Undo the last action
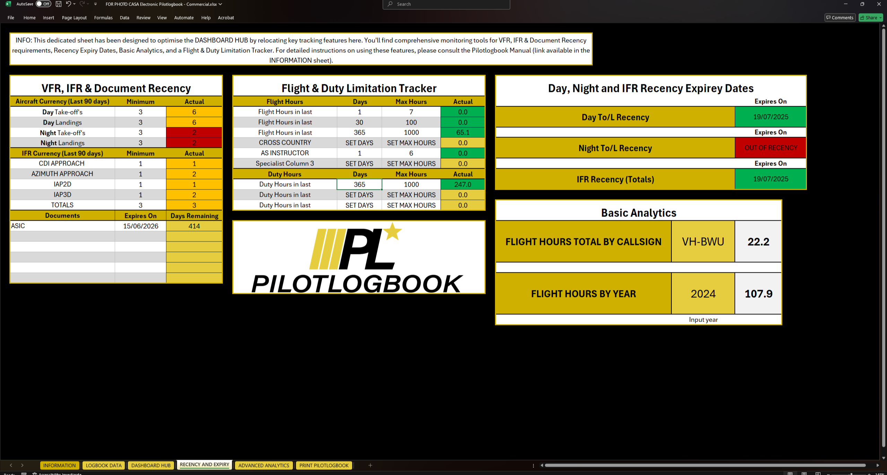887x475 pixels. (68, 4)
